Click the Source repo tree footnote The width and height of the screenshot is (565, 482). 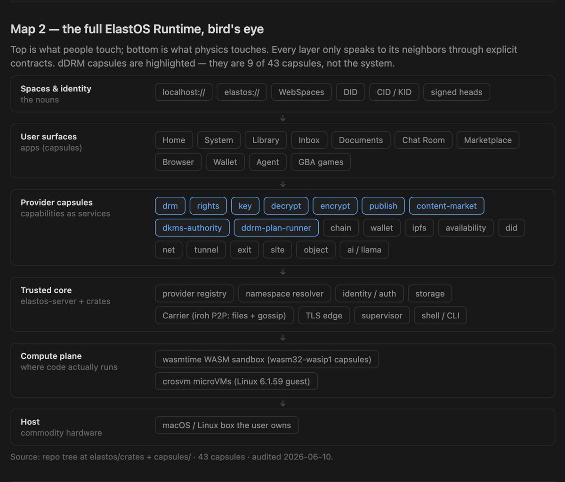pos(171,457)
